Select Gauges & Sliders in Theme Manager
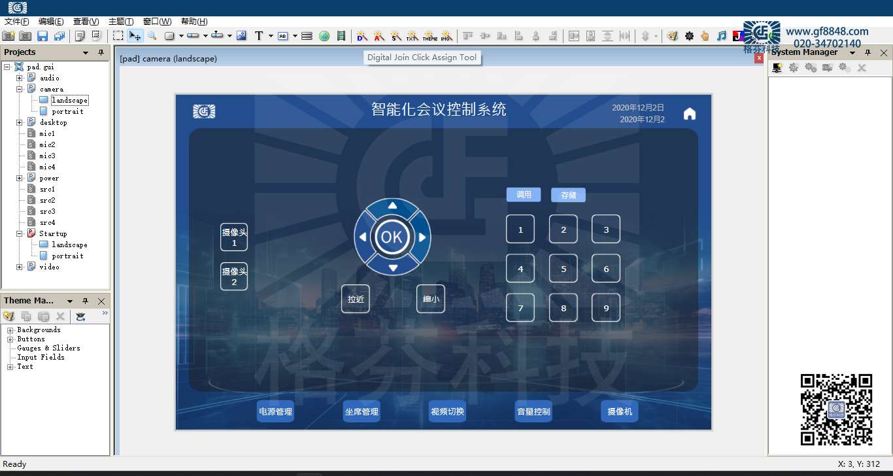The image size is (893, 476). (x=48, y=348)
